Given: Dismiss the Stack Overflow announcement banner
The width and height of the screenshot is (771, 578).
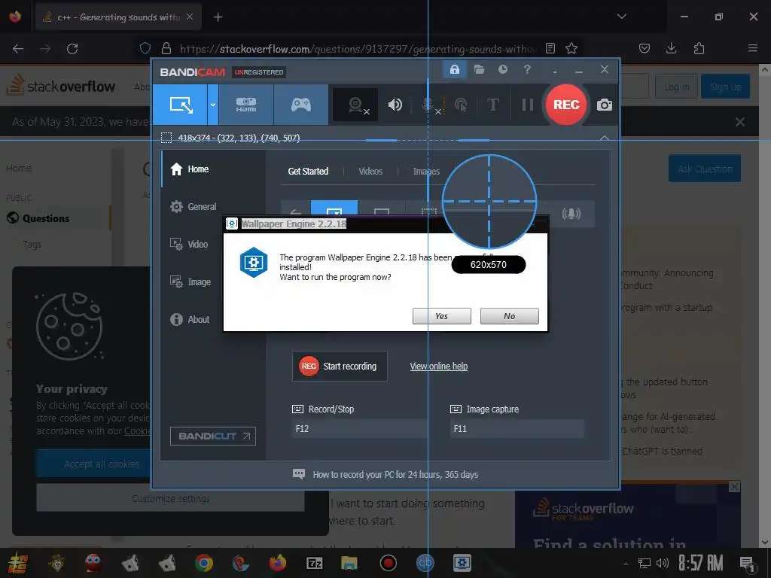Looking at the screenshot, I should pos(739,122).
